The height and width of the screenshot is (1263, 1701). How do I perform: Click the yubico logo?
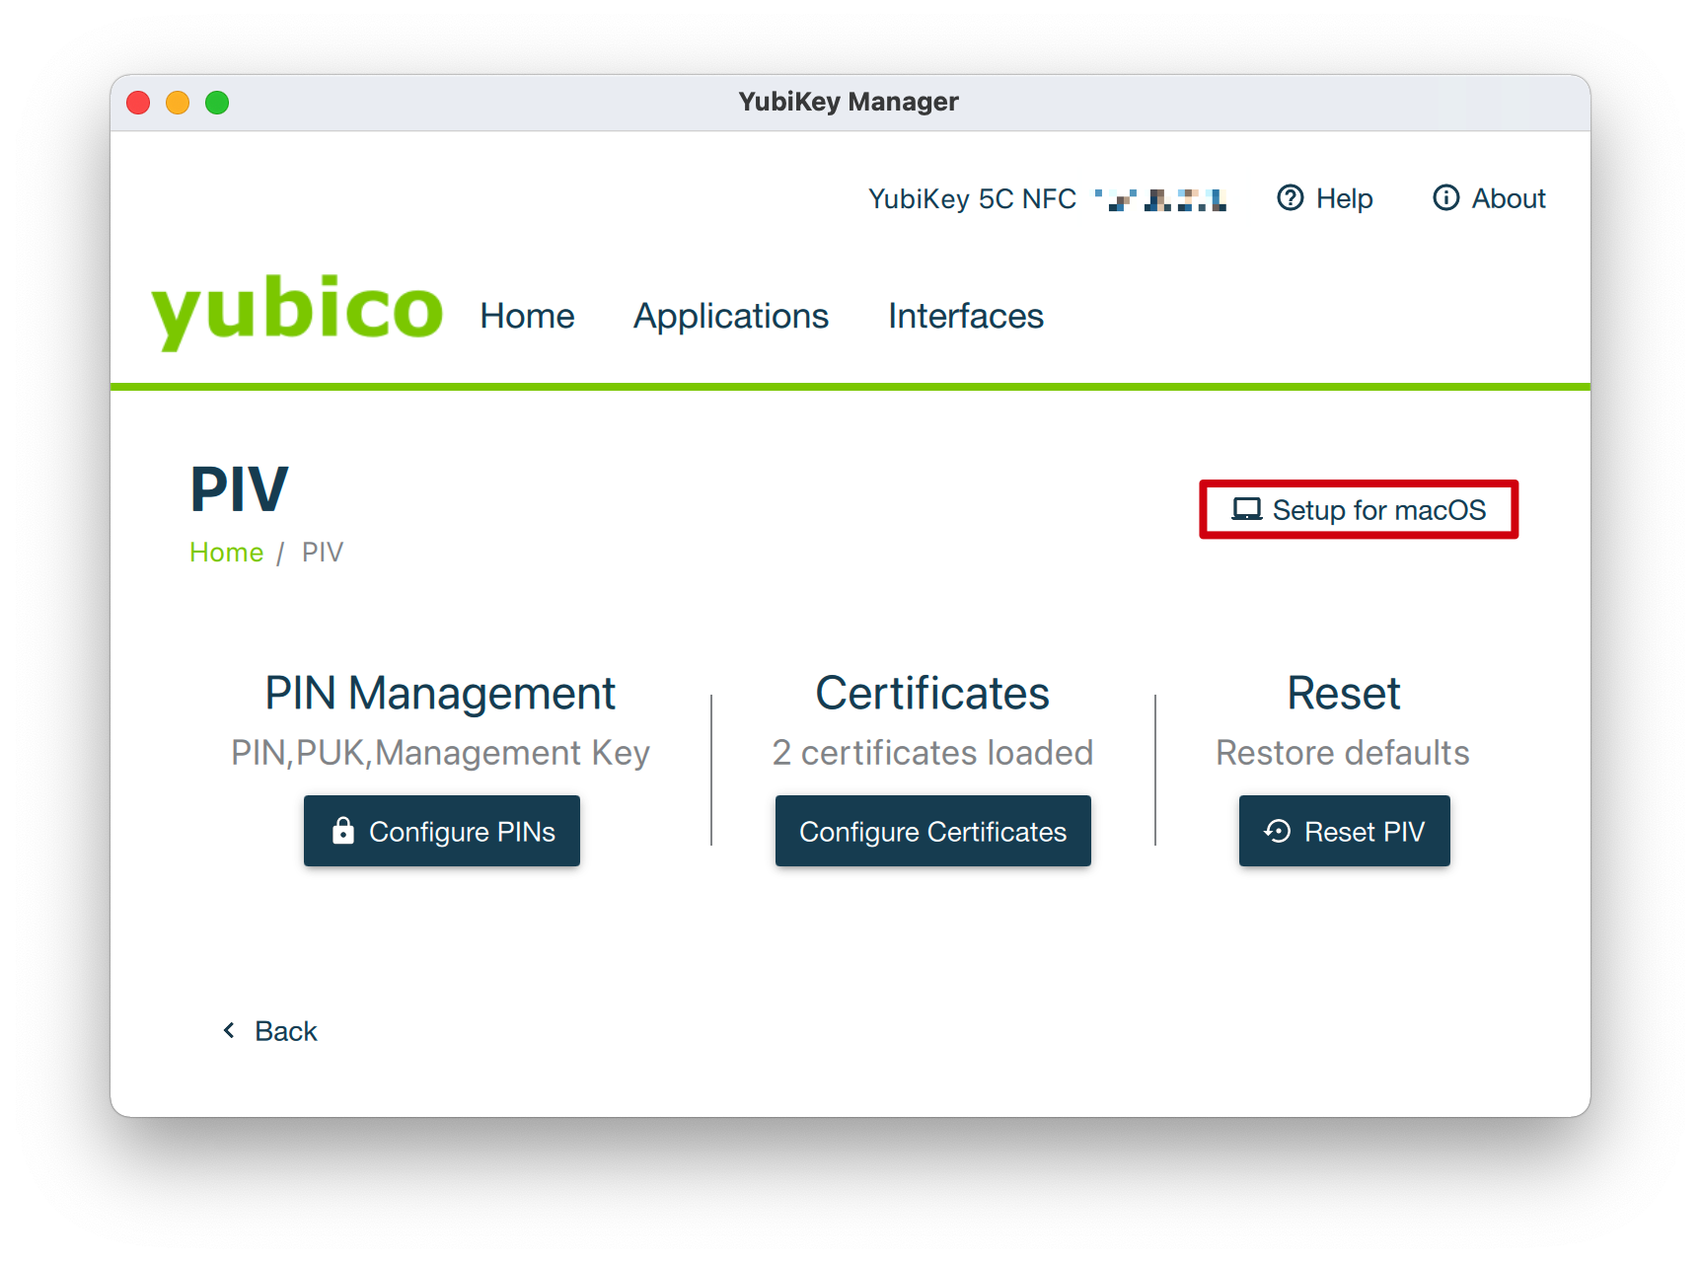click(x=297, y=311)
